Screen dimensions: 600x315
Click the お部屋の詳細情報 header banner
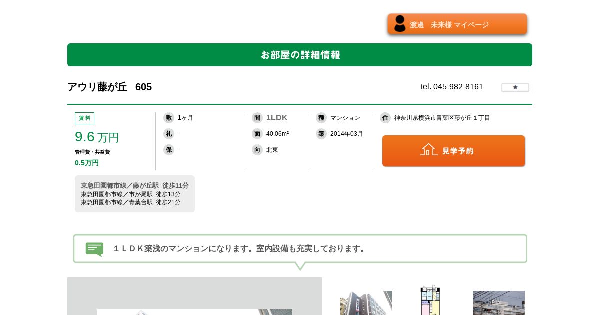(300, 55)
